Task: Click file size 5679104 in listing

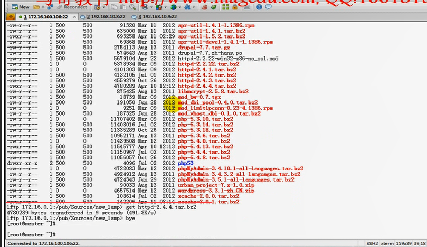Action: (126, 59)
